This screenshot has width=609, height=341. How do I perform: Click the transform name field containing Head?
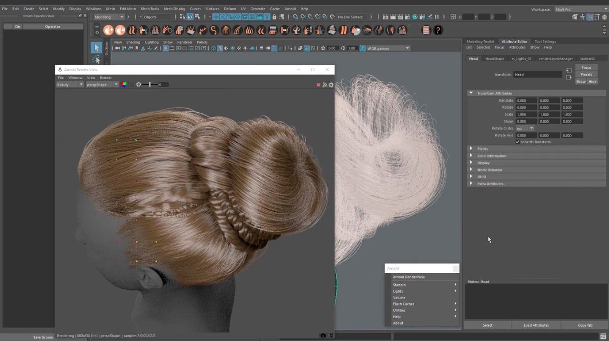click(538, 75)
